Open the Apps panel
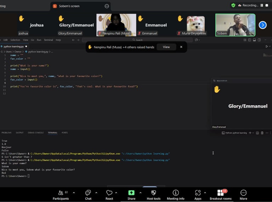 198,195
